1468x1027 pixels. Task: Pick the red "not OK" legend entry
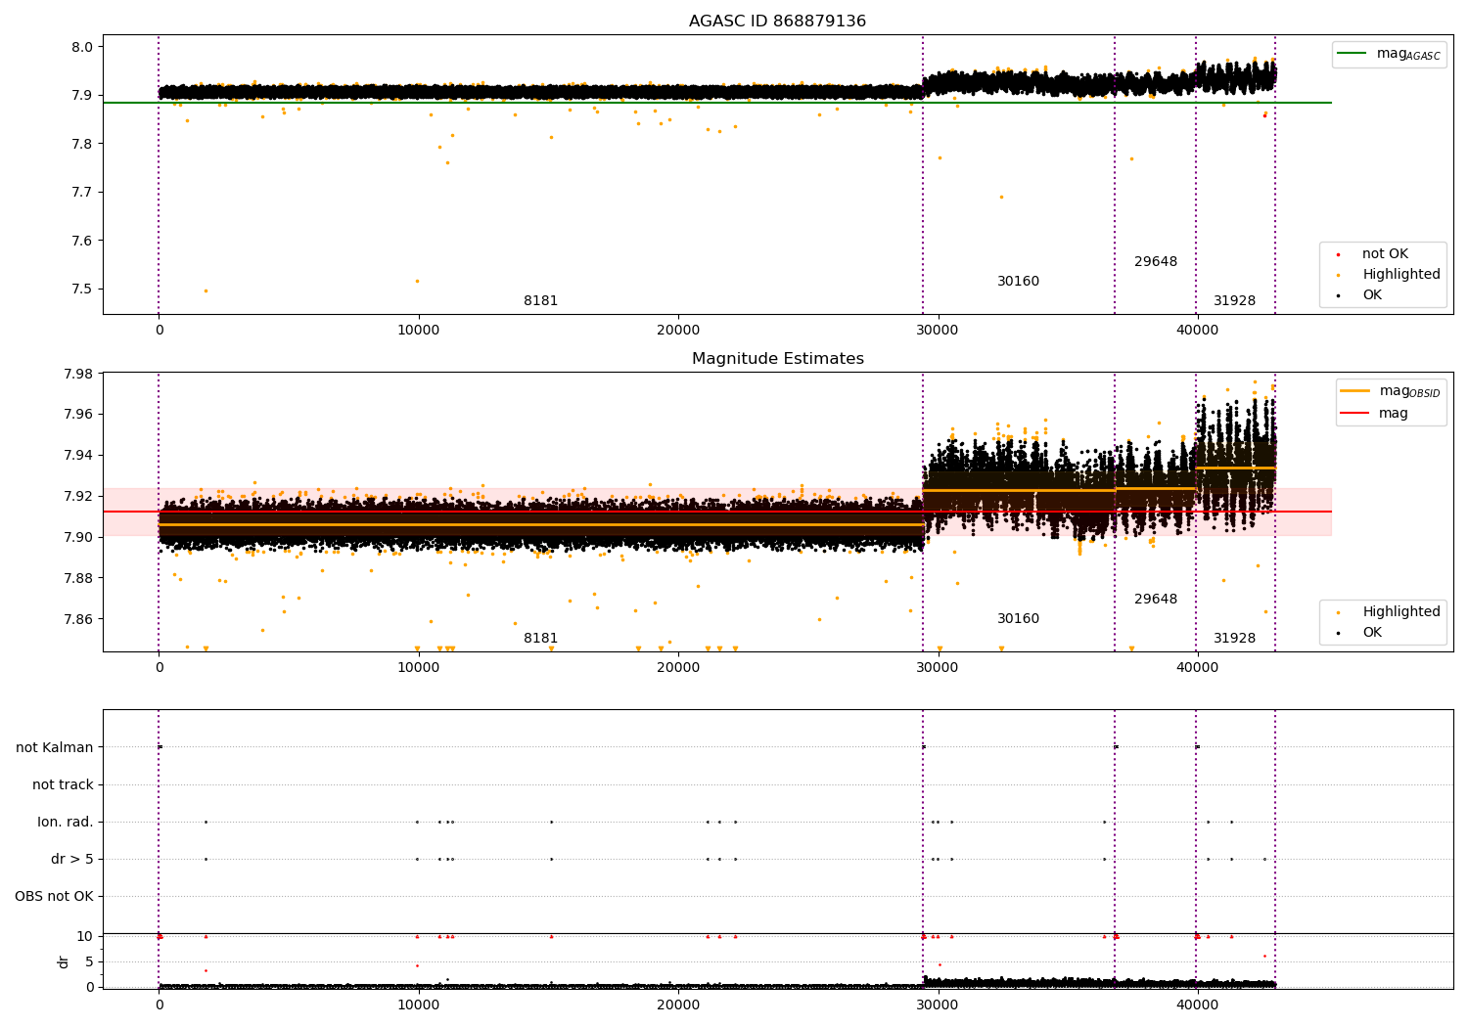(1373, 254)
